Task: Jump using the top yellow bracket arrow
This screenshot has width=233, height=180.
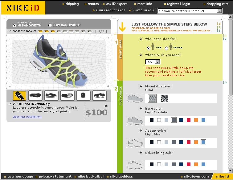Action: pyautogui.click(x=219, y=24)
